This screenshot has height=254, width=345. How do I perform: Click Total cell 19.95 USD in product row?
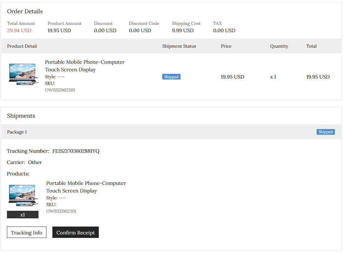(318, 77)
